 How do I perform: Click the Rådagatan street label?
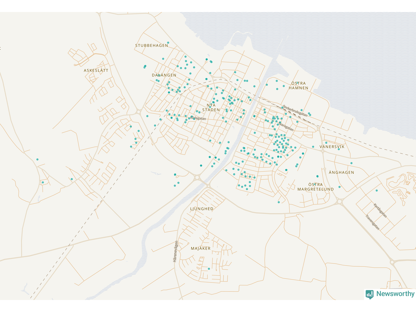(198, 118)
